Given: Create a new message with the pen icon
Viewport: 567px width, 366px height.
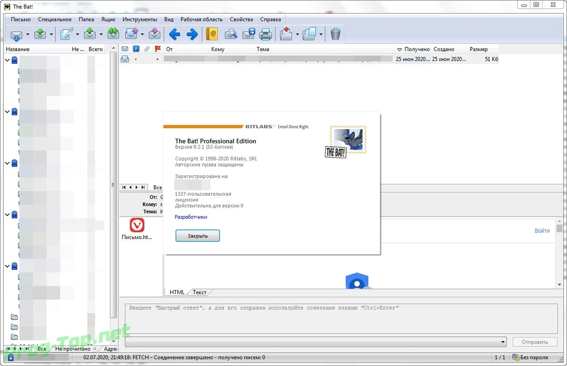Looking at the screenshot, I should tap(67, 34).
